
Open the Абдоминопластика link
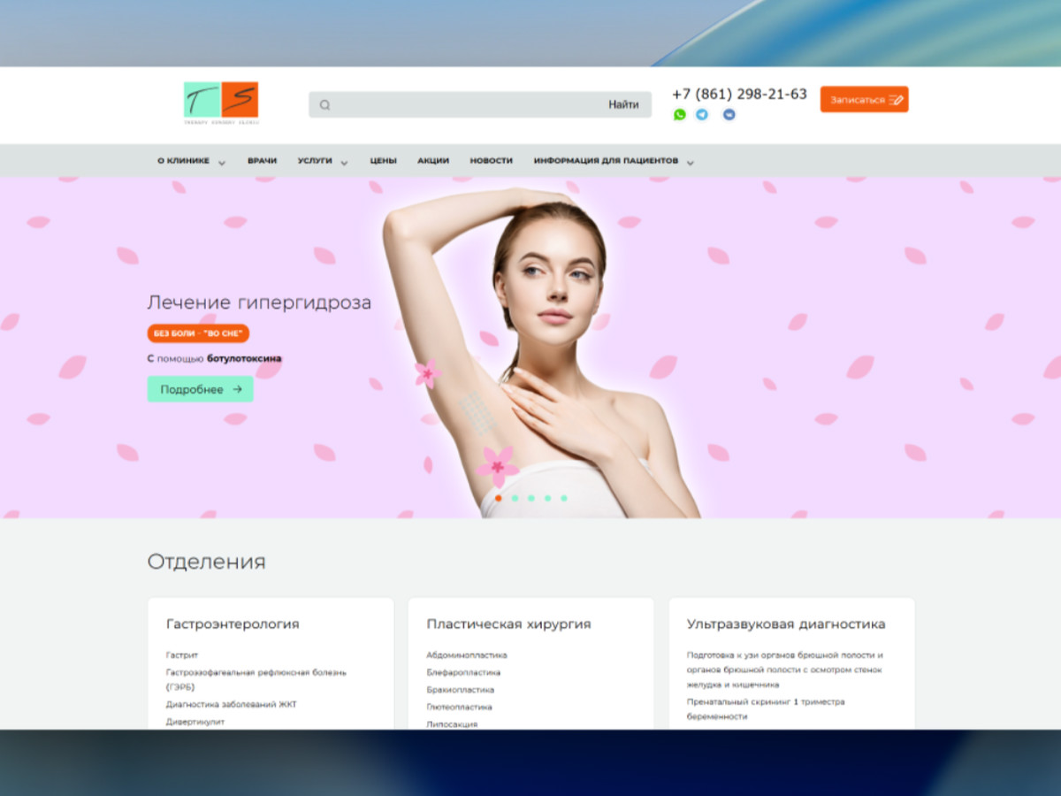[467, 655]
